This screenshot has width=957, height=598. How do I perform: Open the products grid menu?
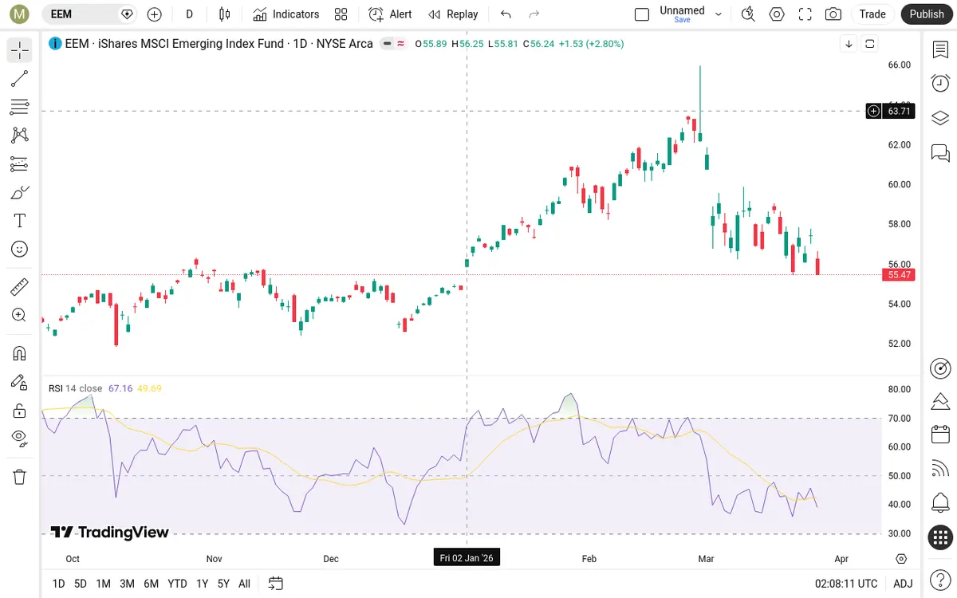[x=940, y=537]
